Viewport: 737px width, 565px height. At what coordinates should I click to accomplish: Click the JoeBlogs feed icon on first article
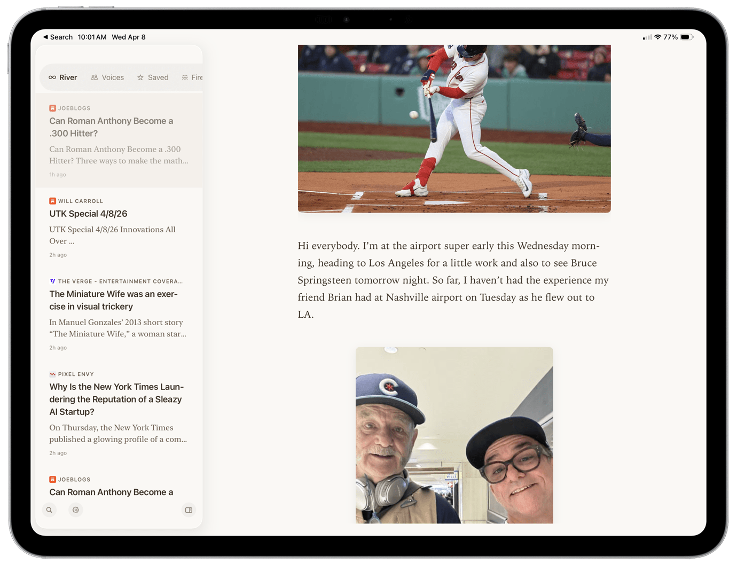(52, 108)
